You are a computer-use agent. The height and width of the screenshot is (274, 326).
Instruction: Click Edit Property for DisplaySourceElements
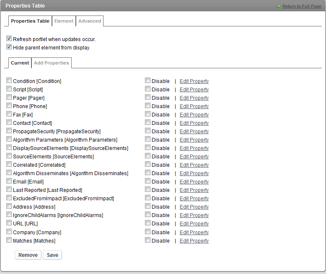pyautogui.click(x=194, y=148)
